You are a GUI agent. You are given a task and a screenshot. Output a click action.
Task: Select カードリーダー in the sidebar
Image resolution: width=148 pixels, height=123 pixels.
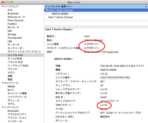point(16,48)
